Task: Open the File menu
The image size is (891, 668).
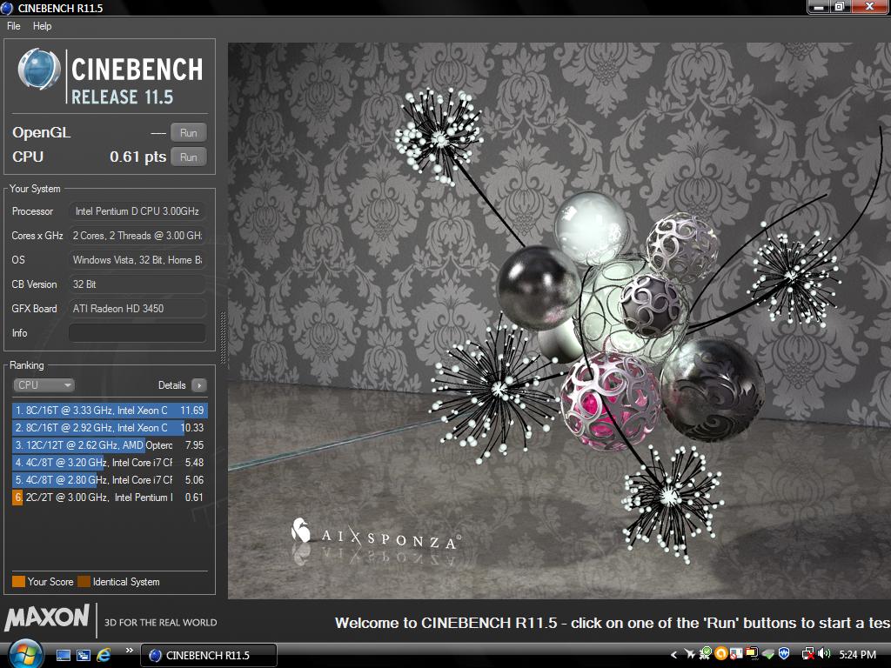Action: click(x=14, y=26)
